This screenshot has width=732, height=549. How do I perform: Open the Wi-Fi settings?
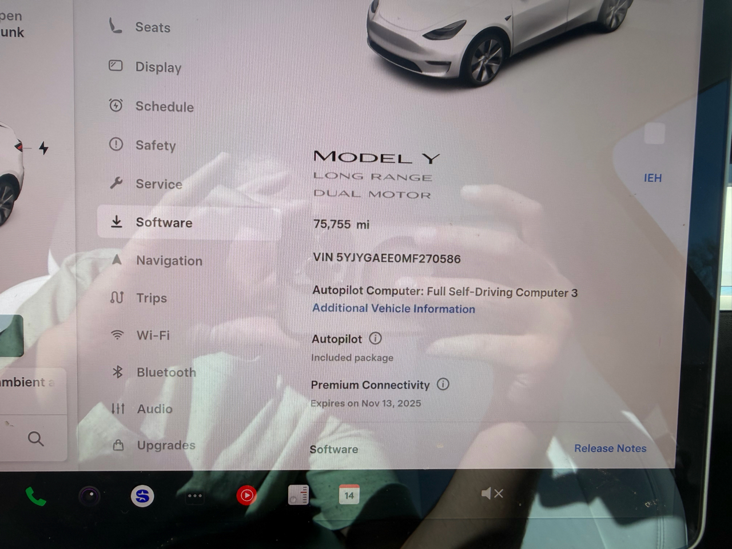coord(153,335)
